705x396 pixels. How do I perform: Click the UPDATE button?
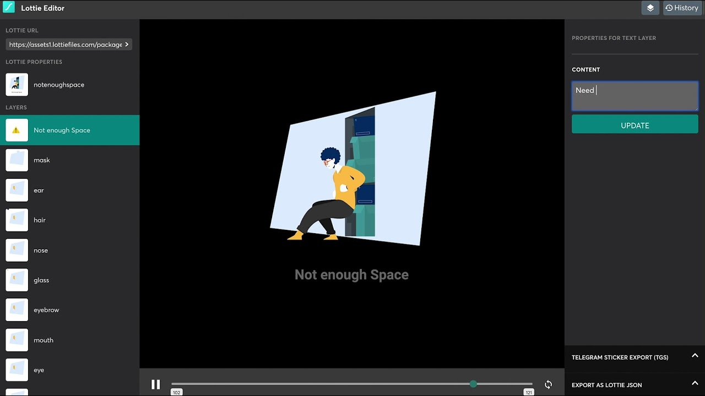point(635,125)
